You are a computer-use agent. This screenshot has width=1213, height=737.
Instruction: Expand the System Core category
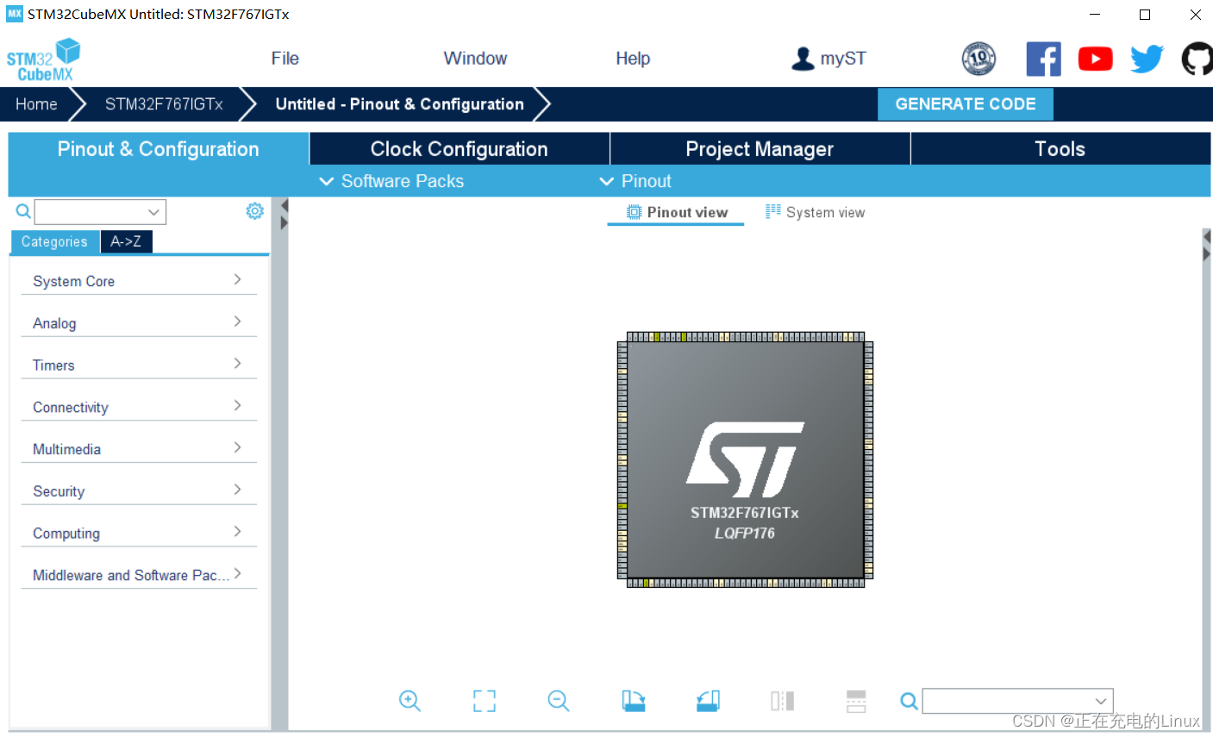(x=139, y=281)
